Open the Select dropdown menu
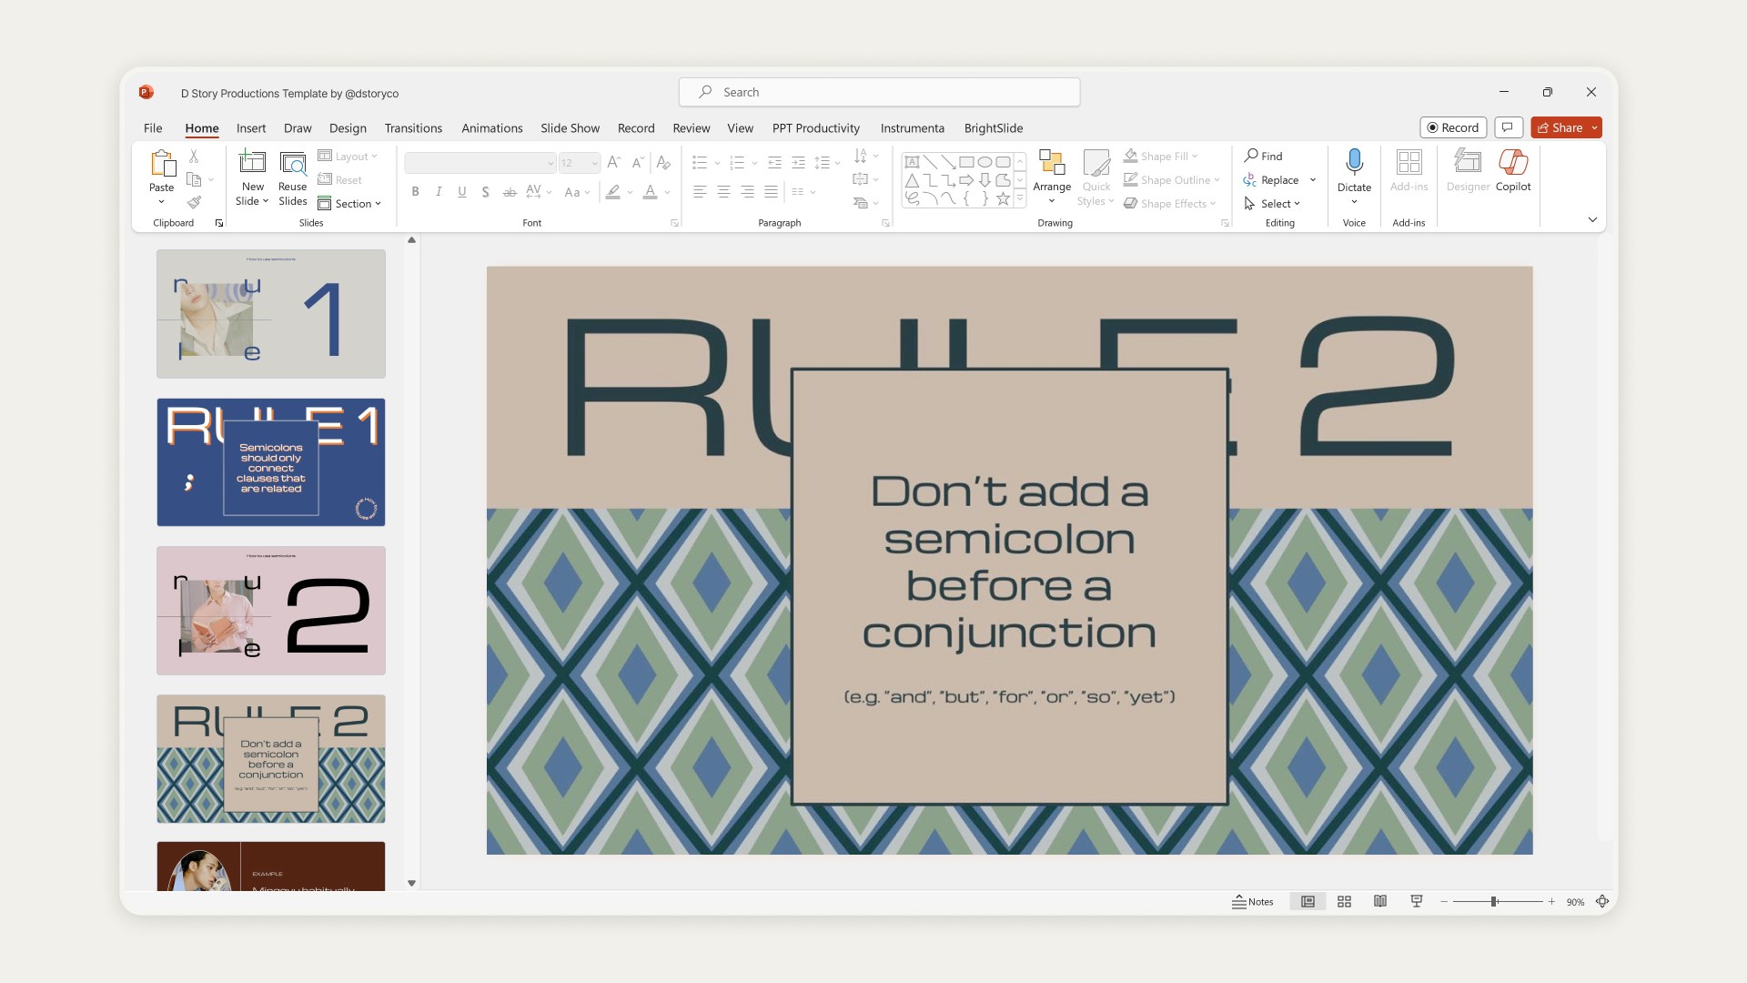This screenshot has height=983, width=1747. pos(1274,204)
